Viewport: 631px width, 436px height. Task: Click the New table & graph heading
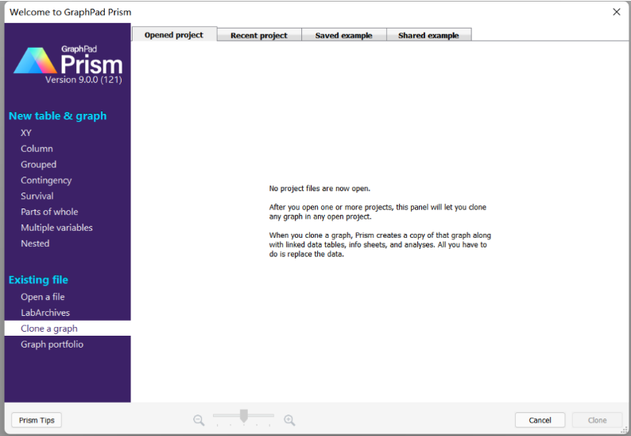coord(57,116)
